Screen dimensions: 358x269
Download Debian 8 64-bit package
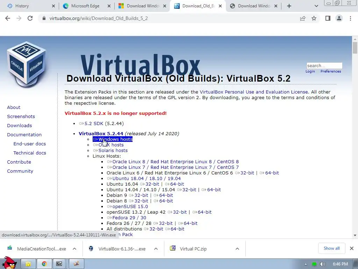[x=163, y=201]
